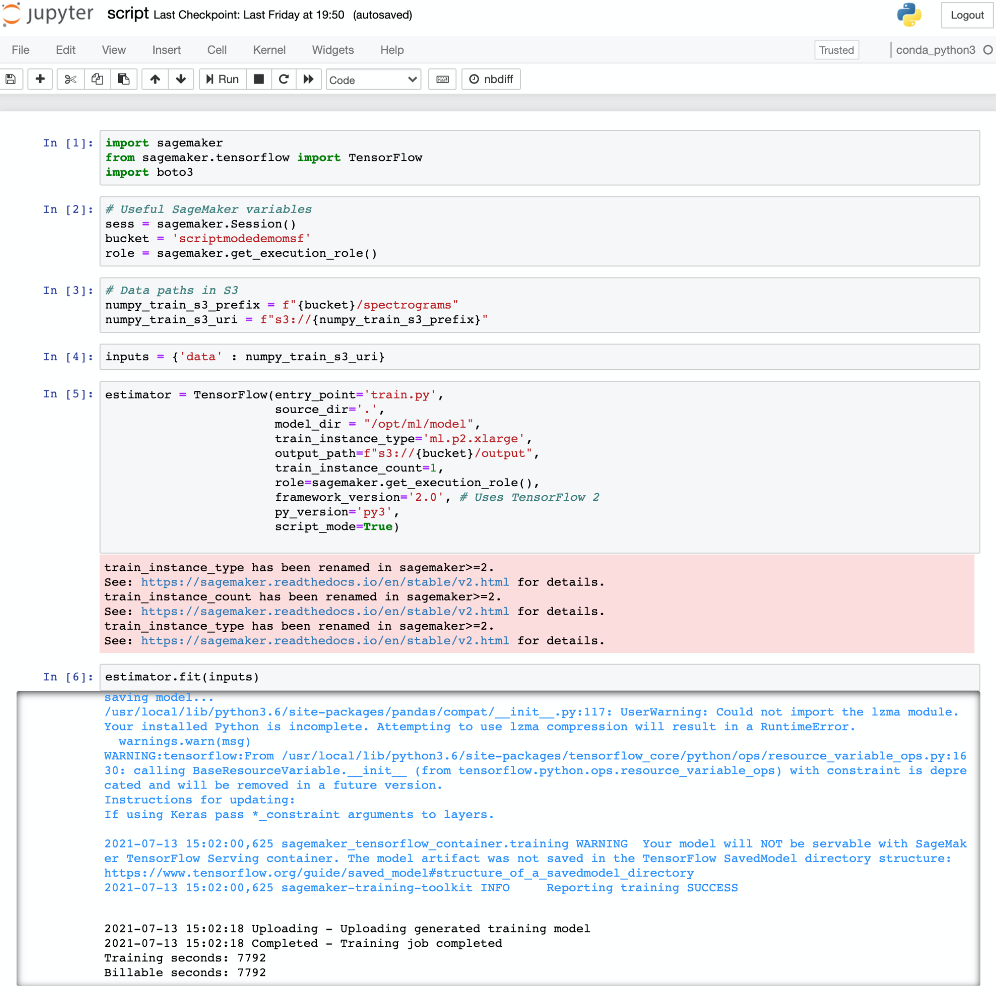Click the Last Checkpoint timestamp text
The width and height of the screenshot is (996, 990).
point(248,15)
